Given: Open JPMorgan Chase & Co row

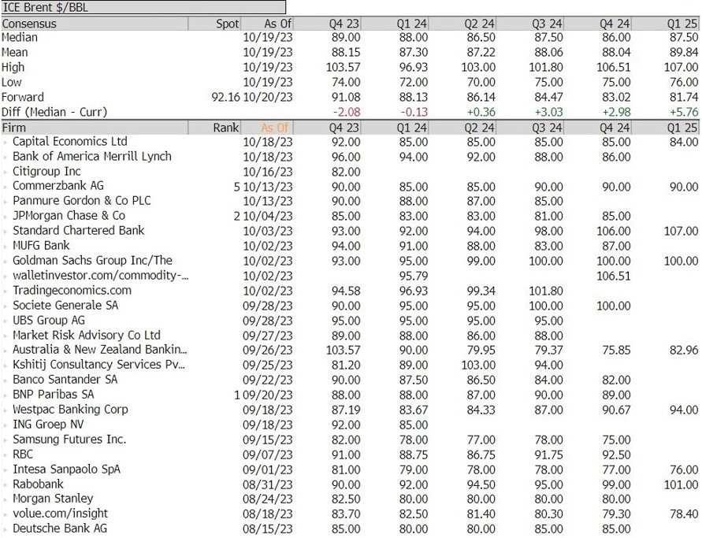Looking at the screenshot, I should 69,216.
